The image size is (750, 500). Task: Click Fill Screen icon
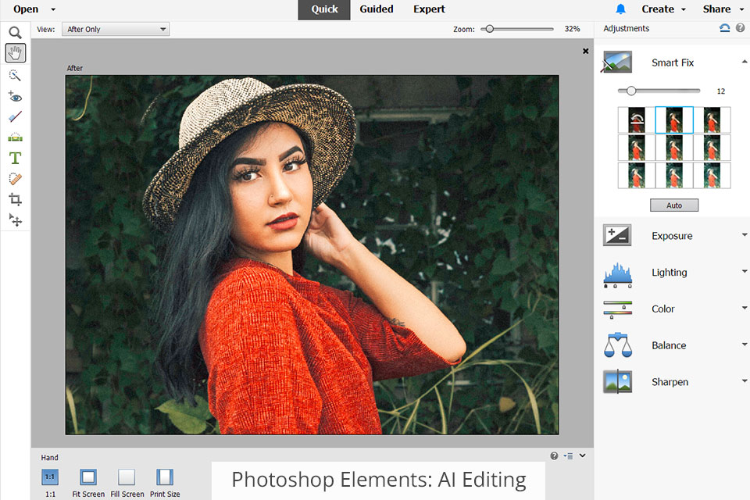tap(127, 477)
